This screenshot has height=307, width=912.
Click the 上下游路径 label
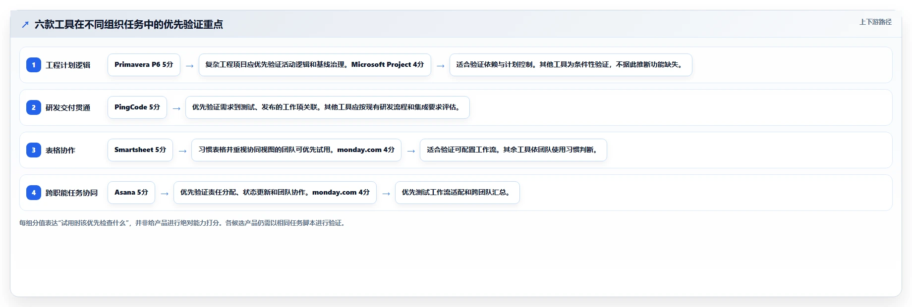point(875,22)
